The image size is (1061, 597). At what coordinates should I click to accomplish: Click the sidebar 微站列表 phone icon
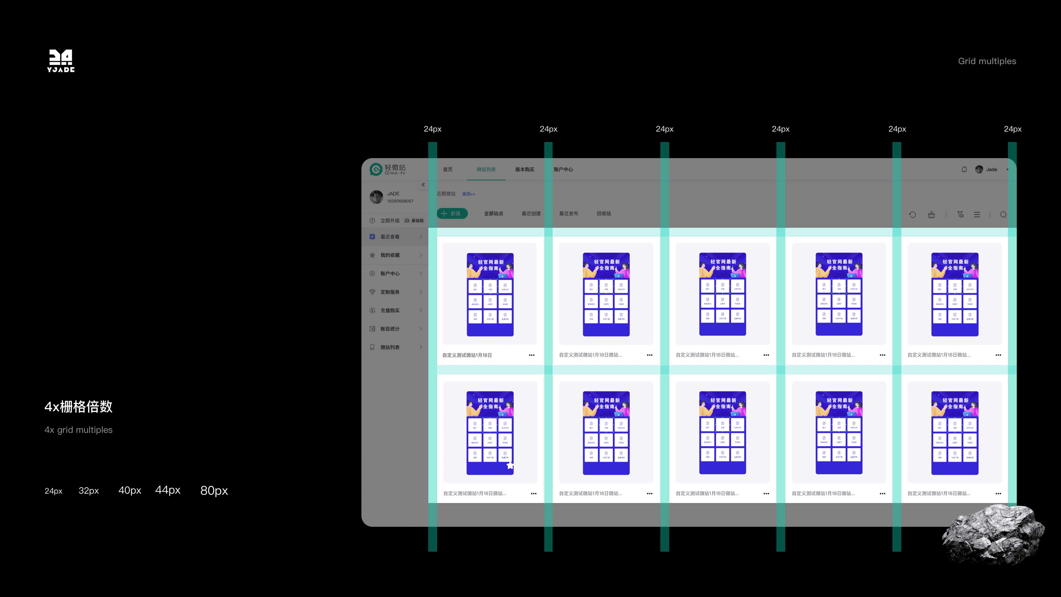click(372, 347)
